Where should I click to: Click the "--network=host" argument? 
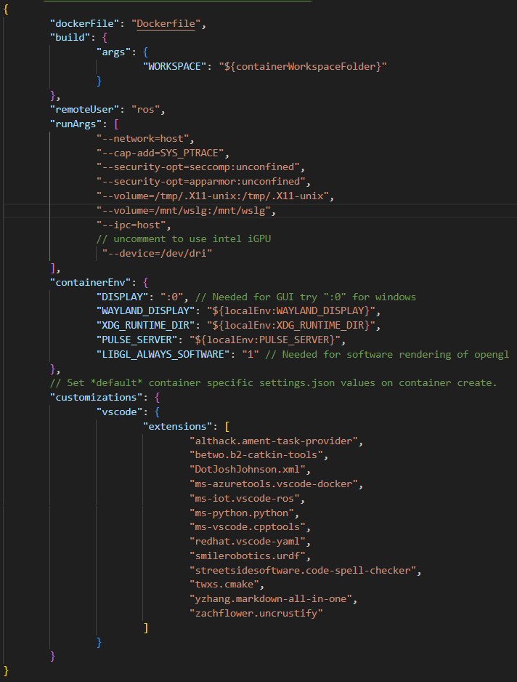click(x=145, y=138)
